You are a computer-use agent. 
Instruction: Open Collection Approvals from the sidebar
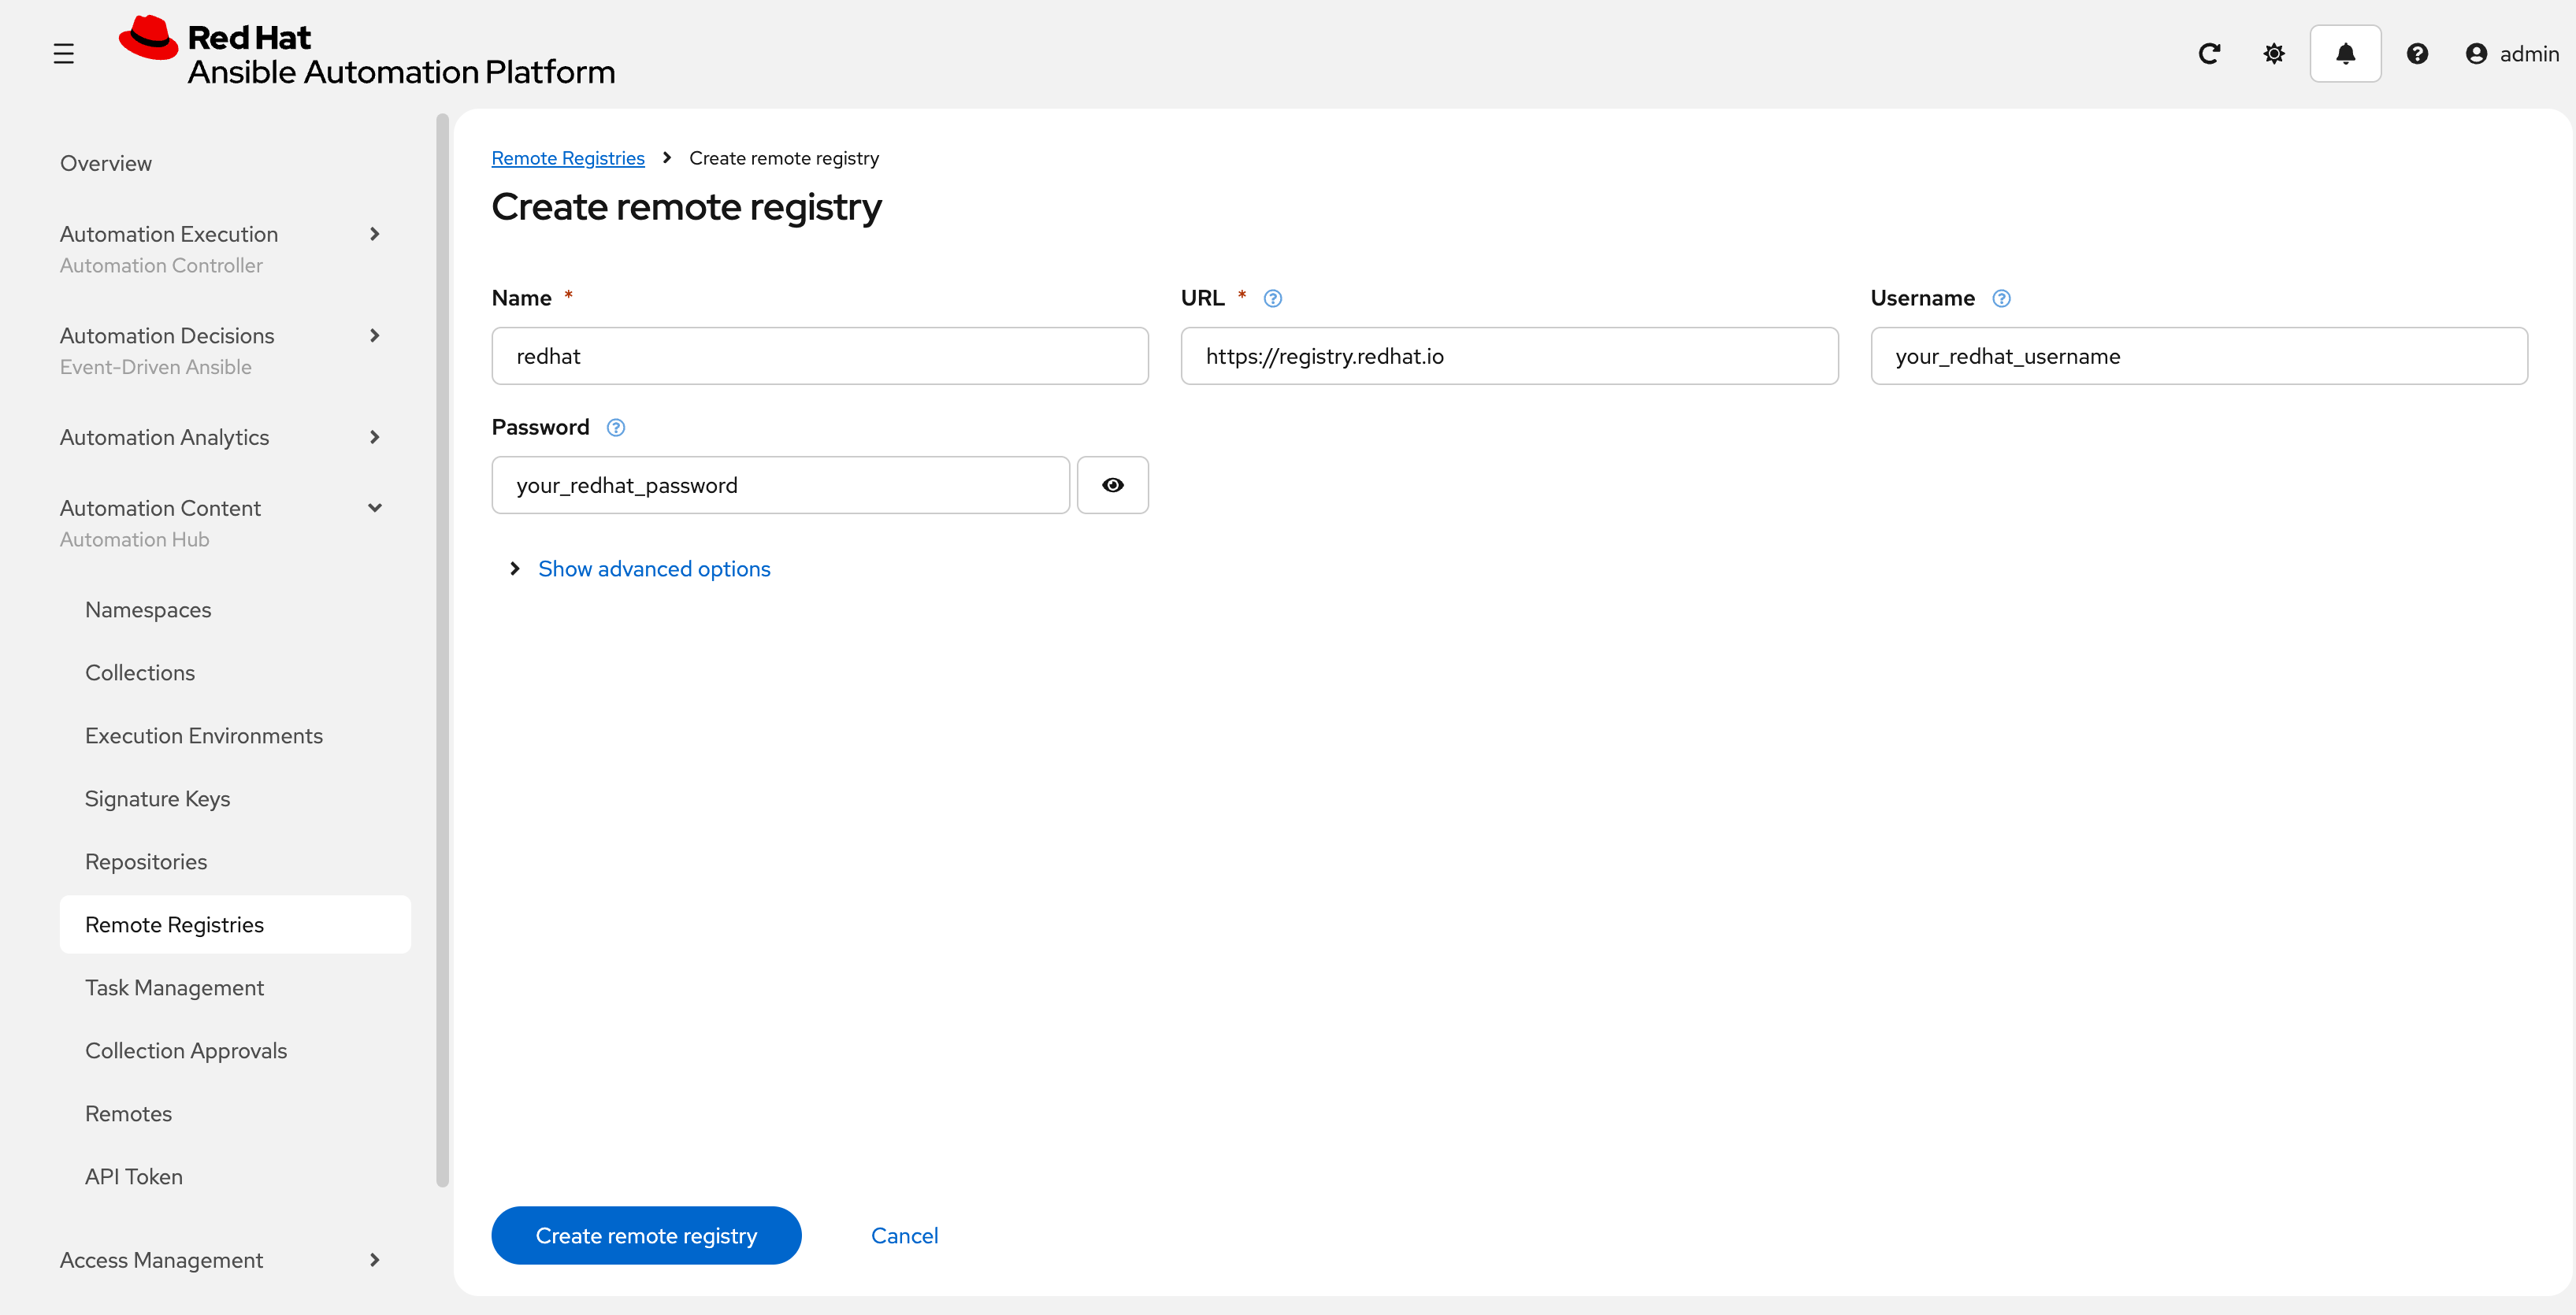(185, 1050)
